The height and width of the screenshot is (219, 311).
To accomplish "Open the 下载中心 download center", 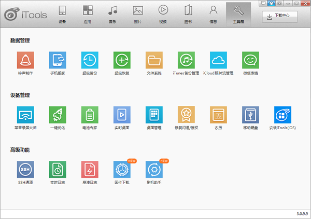I will pyautogui.click(x=280, y=17).
